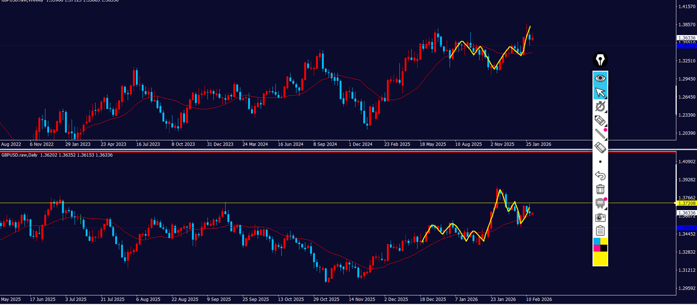Click the brush size dot
Image resolution: width=697 pixels, height=305 pixels.
pyautogui.click(x=600, y=162)
